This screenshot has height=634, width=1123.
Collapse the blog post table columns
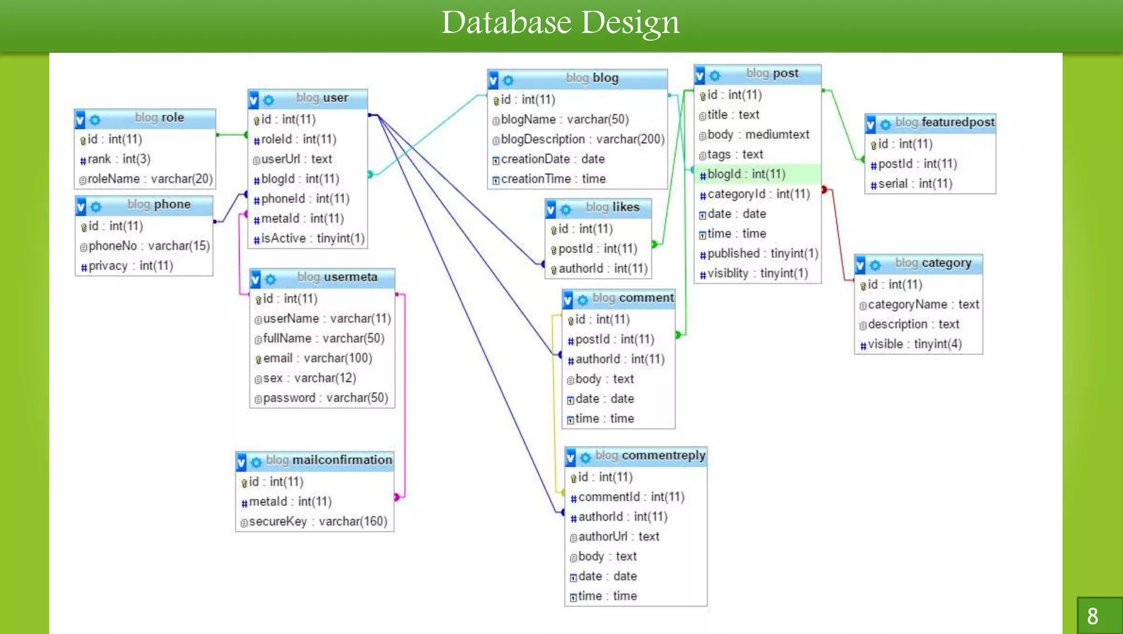click(x=700, y=75)
